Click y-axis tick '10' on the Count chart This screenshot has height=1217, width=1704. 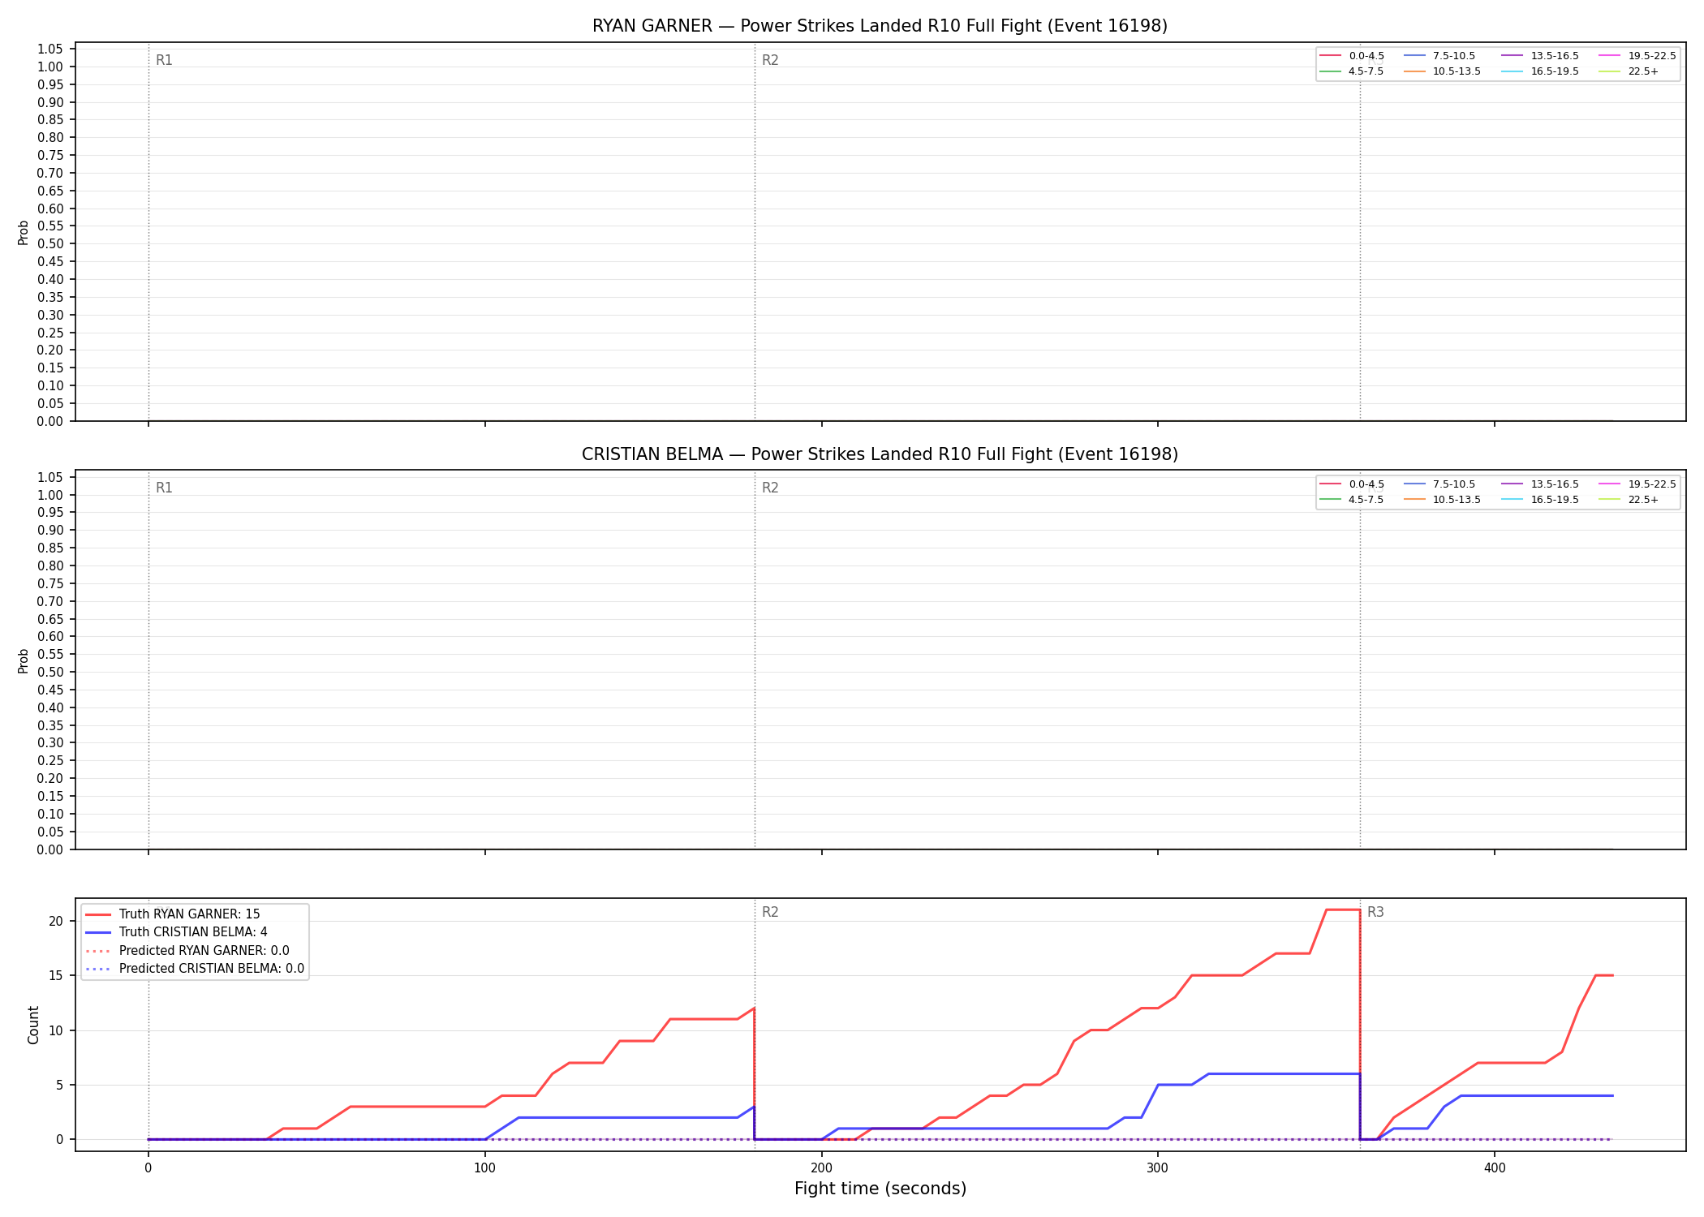56,1030
